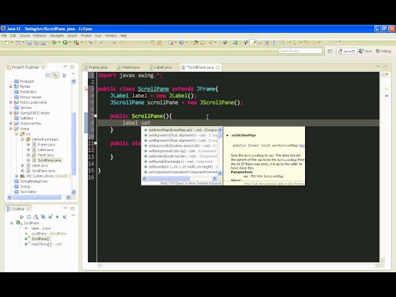This screenshot has width=396, height=297.
Task: Collapse the ScrollPane class in Outline
Action: tap(11, 223)
